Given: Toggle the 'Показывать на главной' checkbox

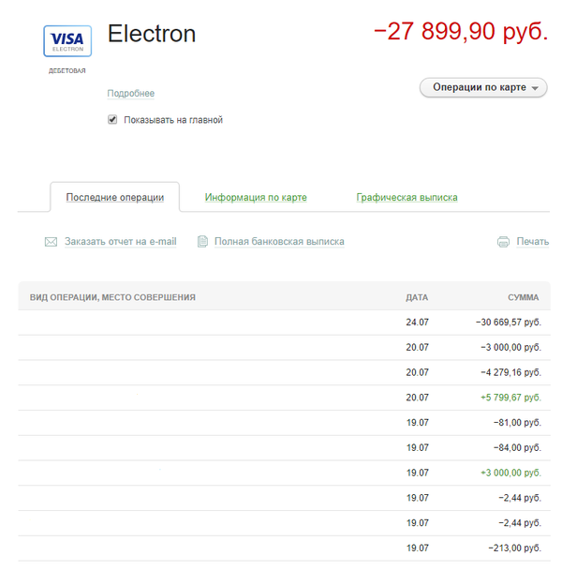Looking at the screenshot, I should 112,120.
